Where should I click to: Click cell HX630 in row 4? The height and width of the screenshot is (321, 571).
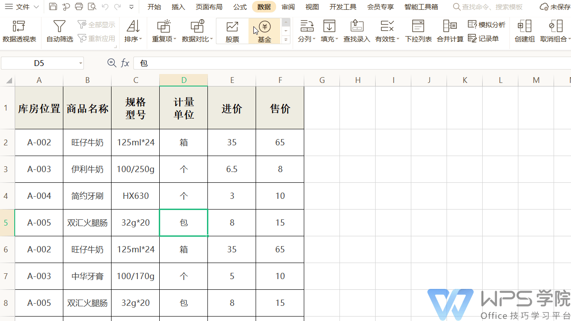point(136,196)
